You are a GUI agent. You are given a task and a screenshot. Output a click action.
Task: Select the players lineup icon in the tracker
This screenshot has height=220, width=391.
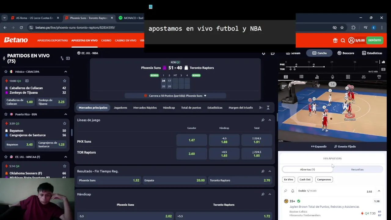(364, 77)
